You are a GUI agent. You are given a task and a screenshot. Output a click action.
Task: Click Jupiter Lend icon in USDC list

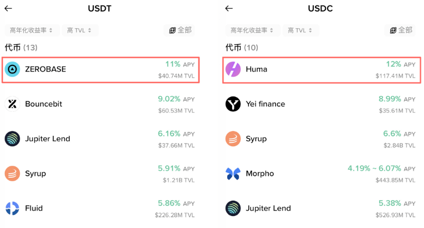coord(233,208)
